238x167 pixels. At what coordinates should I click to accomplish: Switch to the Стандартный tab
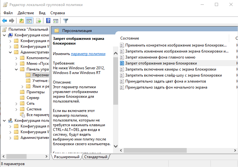(x=96, y=157)
